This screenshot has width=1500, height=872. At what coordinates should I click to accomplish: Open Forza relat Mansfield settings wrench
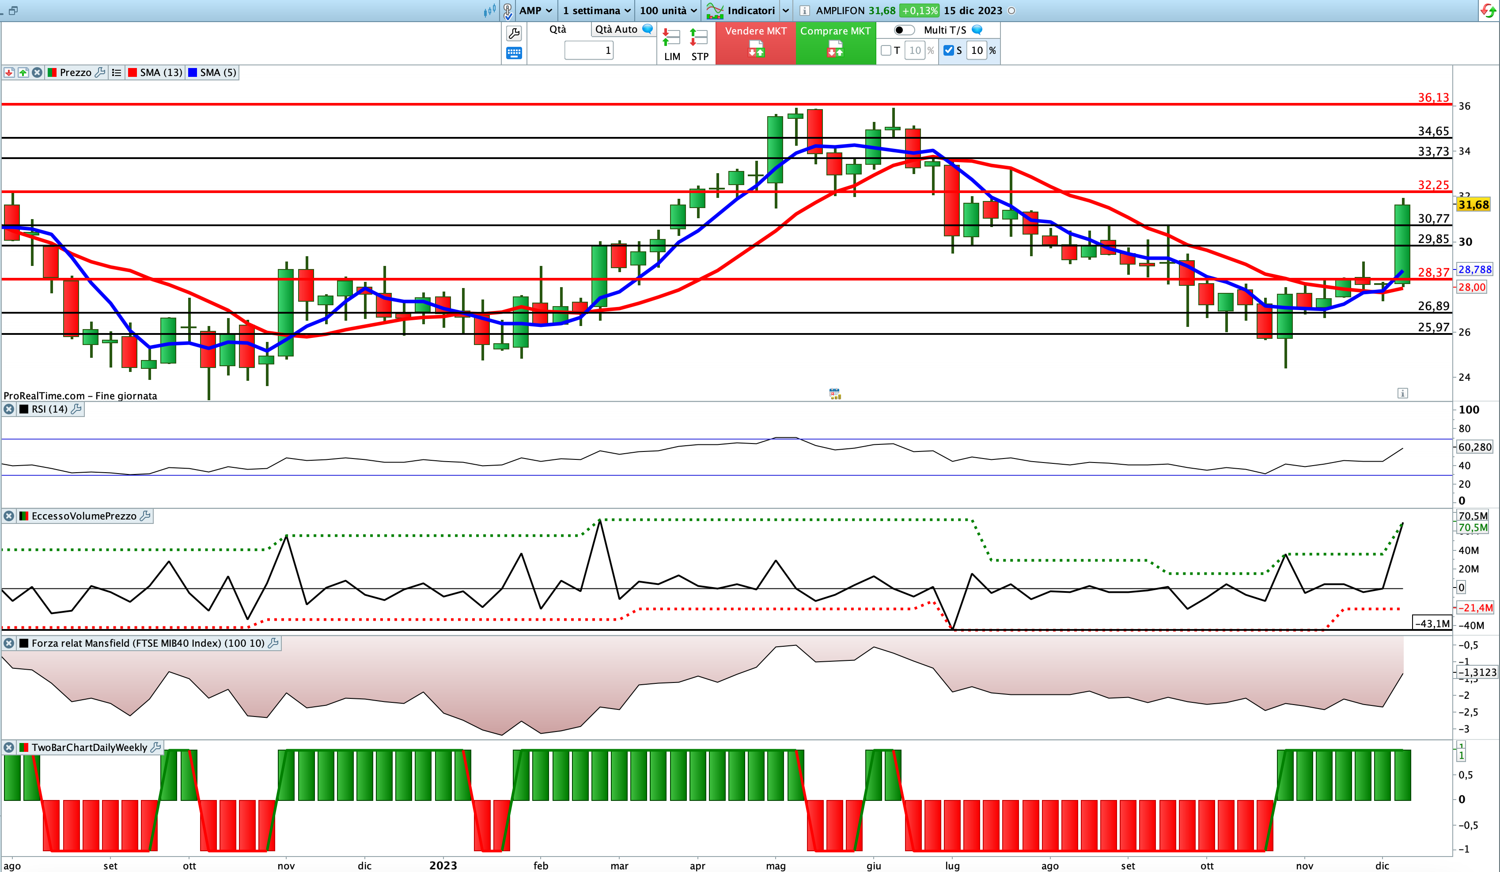click(273, 644)
